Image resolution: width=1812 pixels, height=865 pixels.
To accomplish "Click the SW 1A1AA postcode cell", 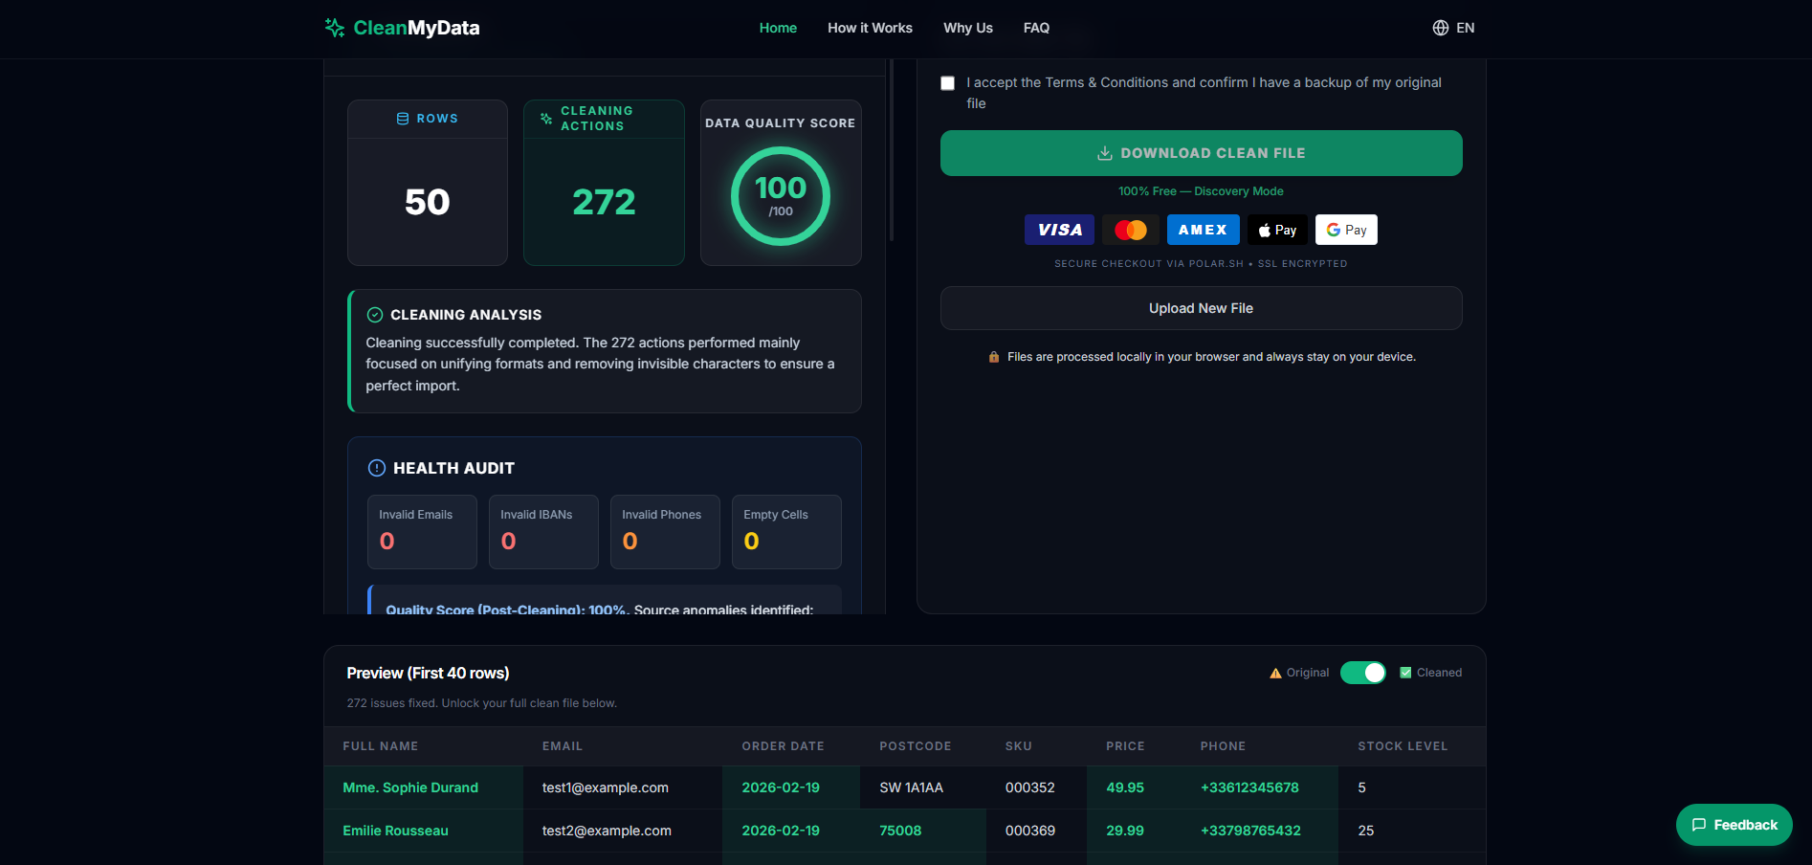I will click(x=923, y=787).
